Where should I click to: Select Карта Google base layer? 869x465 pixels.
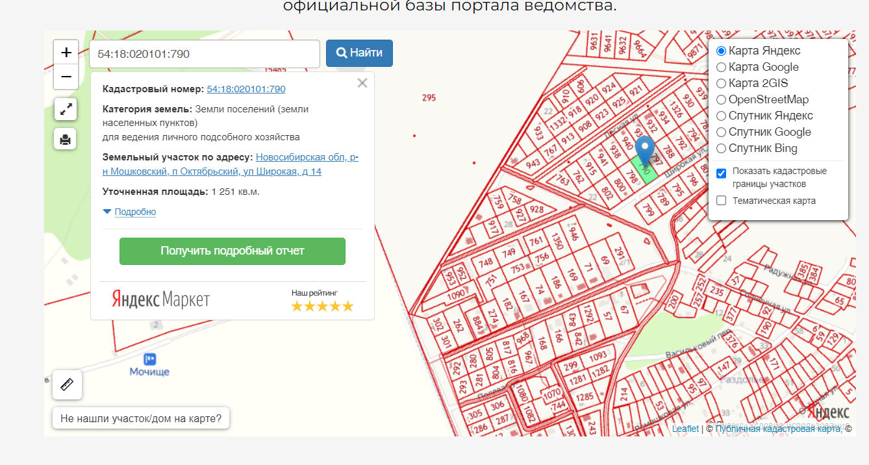click(721, 67)
